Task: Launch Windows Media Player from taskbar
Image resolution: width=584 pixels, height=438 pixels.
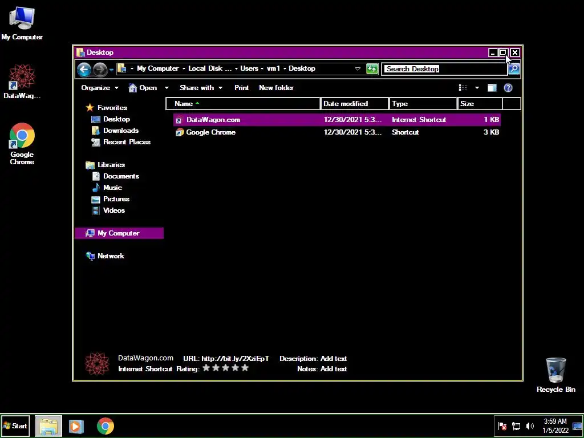Action: pyautogui.click(x=76, y=425)
